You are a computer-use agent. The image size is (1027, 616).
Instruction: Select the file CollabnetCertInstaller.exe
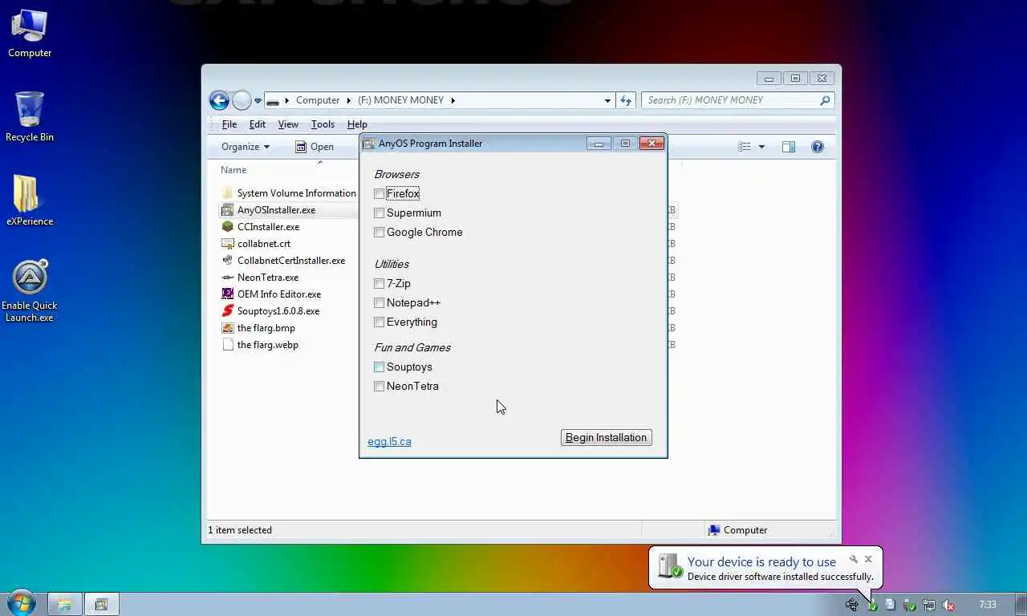click(283, 261)
